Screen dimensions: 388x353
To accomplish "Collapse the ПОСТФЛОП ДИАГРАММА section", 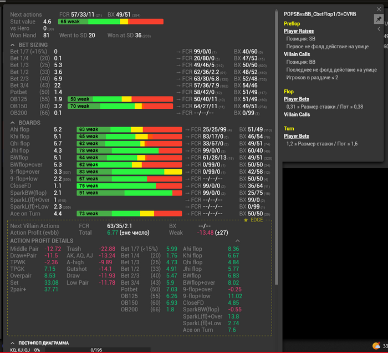I will point(13,343).
